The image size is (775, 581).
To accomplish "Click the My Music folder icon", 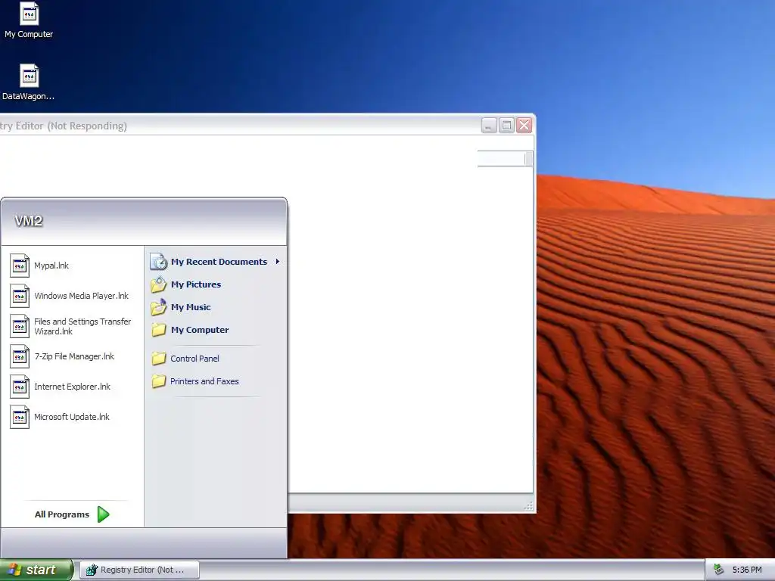I will pos(159,307).
